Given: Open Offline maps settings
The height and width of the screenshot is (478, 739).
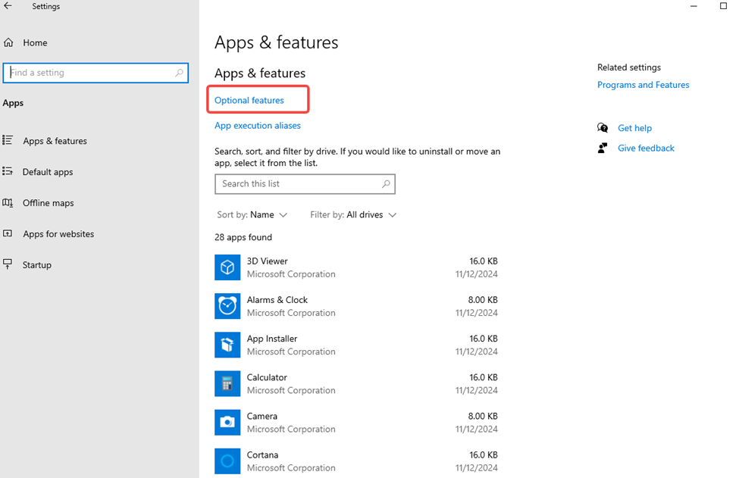Looking at the screenshot, I should coord(49,203).
